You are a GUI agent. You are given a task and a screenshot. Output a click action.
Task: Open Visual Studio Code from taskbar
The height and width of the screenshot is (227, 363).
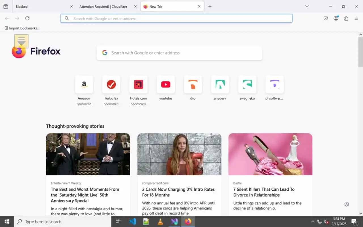pyautogui.click(x=132, y=222)
